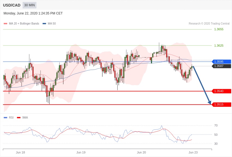The height and width of the screenshot is (157, 232).
Task: Click the 9MA legend label
Action: point(25,117)
